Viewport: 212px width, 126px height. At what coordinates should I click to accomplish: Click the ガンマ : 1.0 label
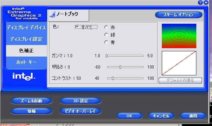[62, 56]
